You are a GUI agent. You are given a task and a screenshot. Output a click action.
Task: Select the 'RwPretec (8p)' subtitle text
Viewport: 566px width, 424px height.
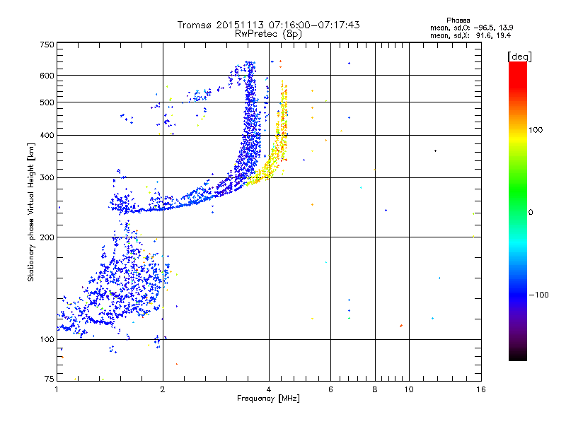coord(268,34)
